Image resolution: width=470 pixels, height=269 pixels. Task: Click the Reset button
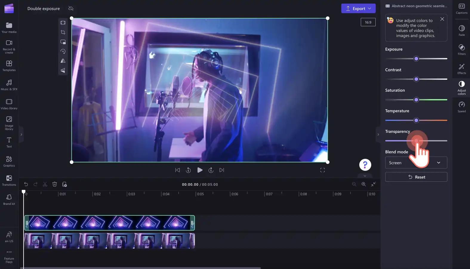pyautogui.click(x=416, y=177)
